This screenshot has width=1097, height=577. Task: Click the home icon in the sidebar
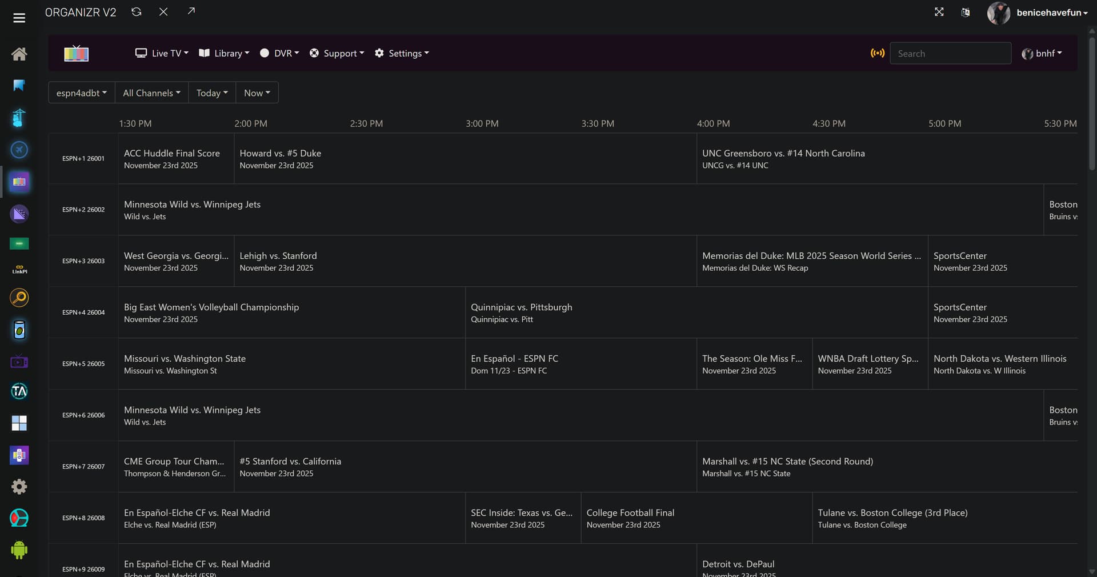click(x=19, y=54)
